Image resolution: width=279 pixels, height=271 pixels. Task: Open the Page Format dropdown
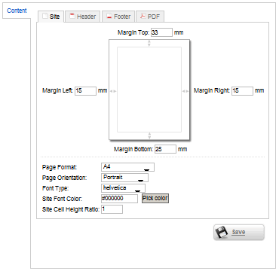(x=127, y=167)
